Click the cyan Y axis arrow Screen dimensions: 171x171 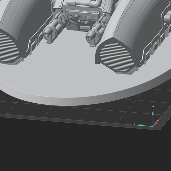pyautogui.click(x=145, y=126)
